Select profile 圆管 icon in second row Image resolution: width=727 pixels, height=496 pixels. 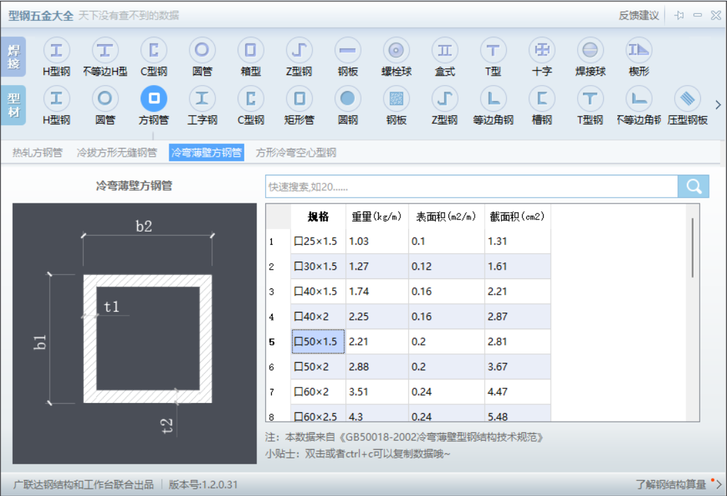pyautogui.click(x=105, y=98)
